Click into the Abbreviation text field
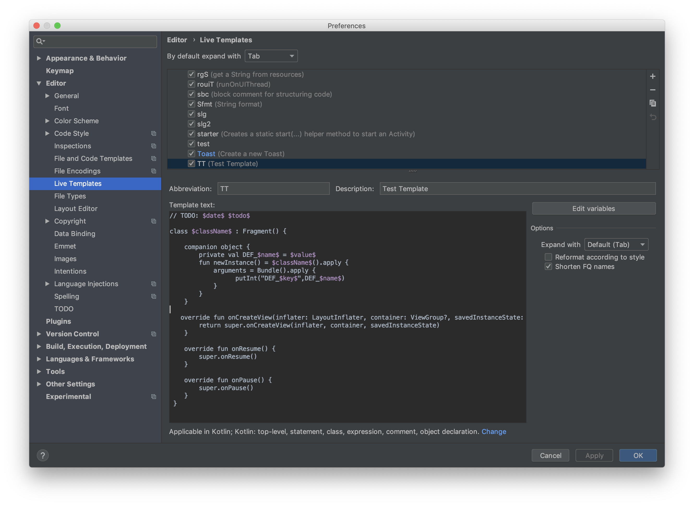This screenshot has width=694, height=506. click(273, 189)
